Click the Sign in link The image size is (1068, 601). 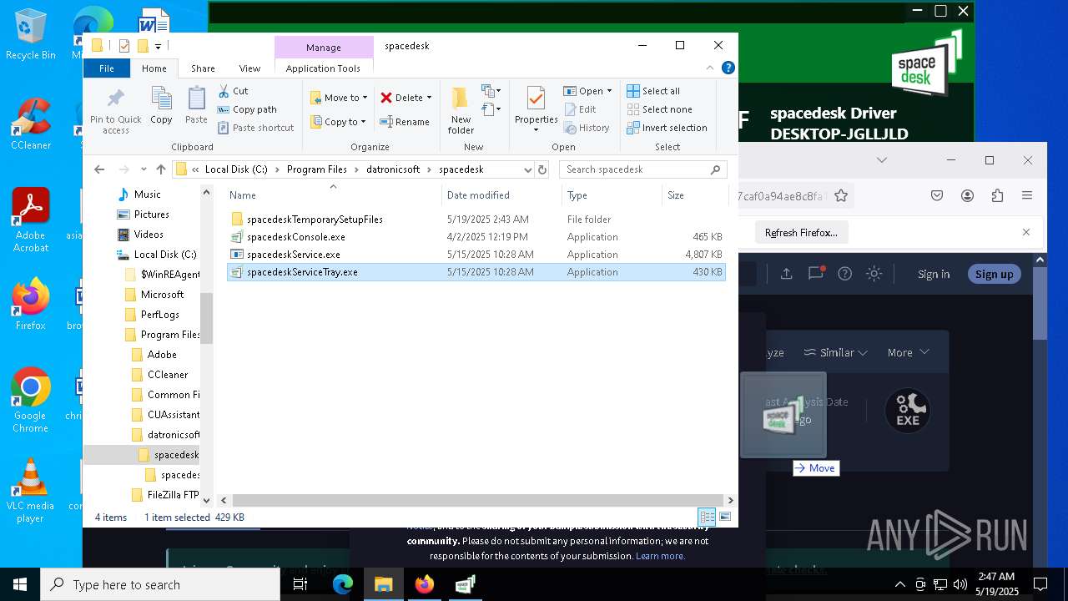(934, 274)
